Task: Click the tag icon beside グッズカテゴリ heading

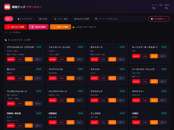Action: tap(5, 40)
